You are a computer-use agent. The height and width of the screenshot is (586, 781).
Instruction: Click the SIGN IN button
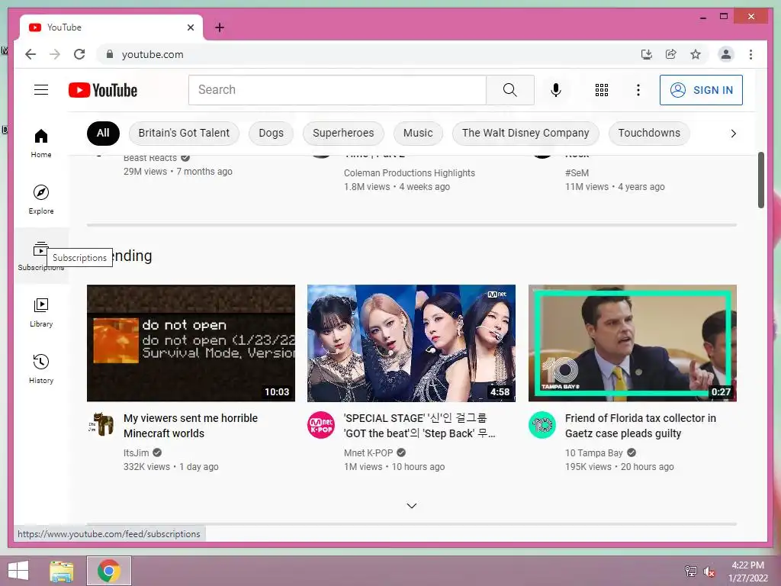701,90
